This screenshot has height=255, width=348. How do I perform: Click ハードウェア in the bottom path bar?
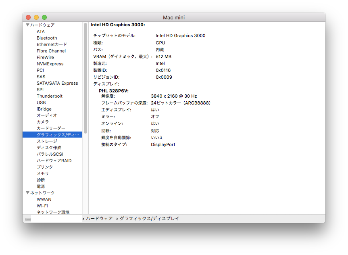99,218
